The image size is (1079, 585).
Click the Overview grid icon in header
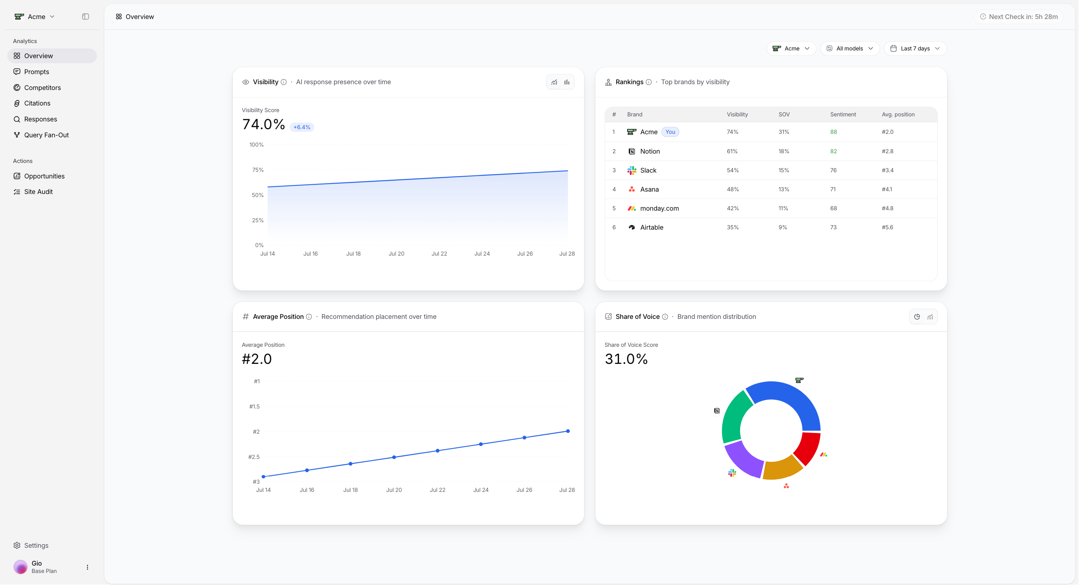pyautogui.click(x=119, y=17)
